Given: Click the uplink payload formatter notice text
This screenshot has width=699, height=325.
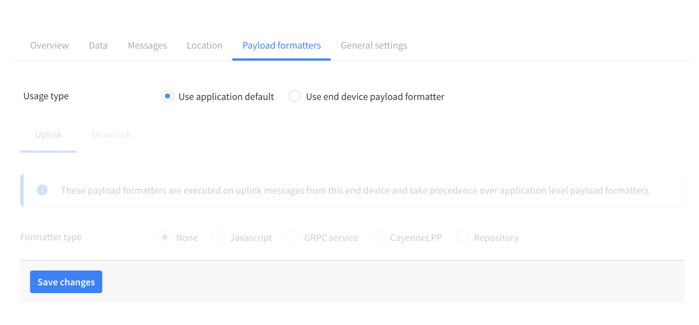Looking at the screenshot, I should pyautogui.click(x=356, y=190).
